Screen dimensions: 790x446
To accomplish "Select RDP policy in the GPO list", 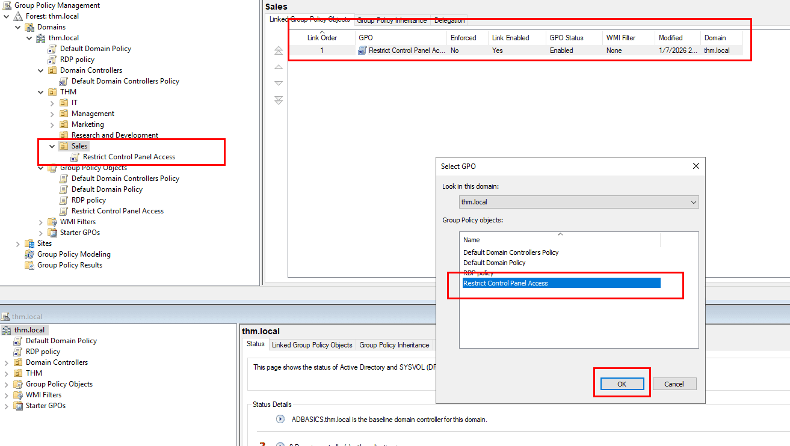I will [478, 273].
